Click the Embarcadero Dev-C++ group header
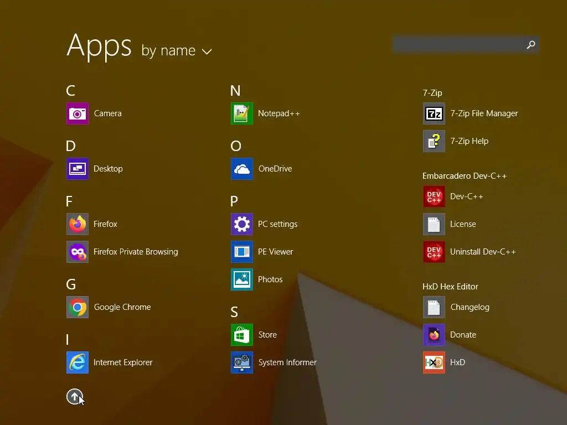The image size is (567, 425). click(x=465, y=176)
